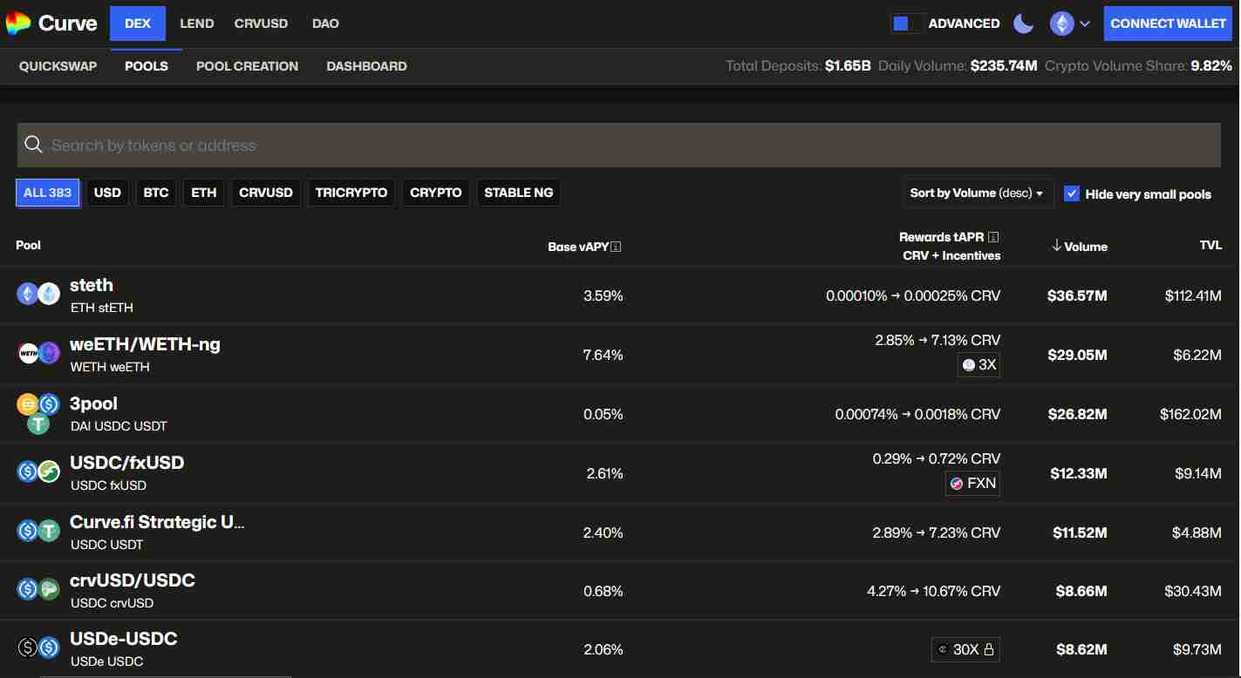The width and height of the screenshot is (1241, 678).
Task: Click WETH token icon in weETH/WETH-ng row
Action: point(28,353)
